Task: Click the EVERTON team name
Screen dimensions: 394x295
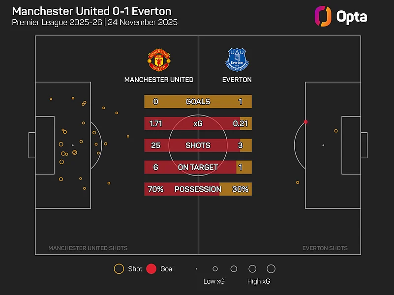Action: pos(237,80)
